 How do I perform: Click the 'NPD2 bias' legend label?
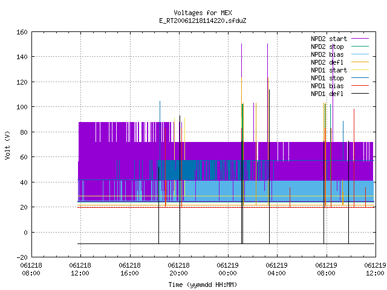[327, 54]
